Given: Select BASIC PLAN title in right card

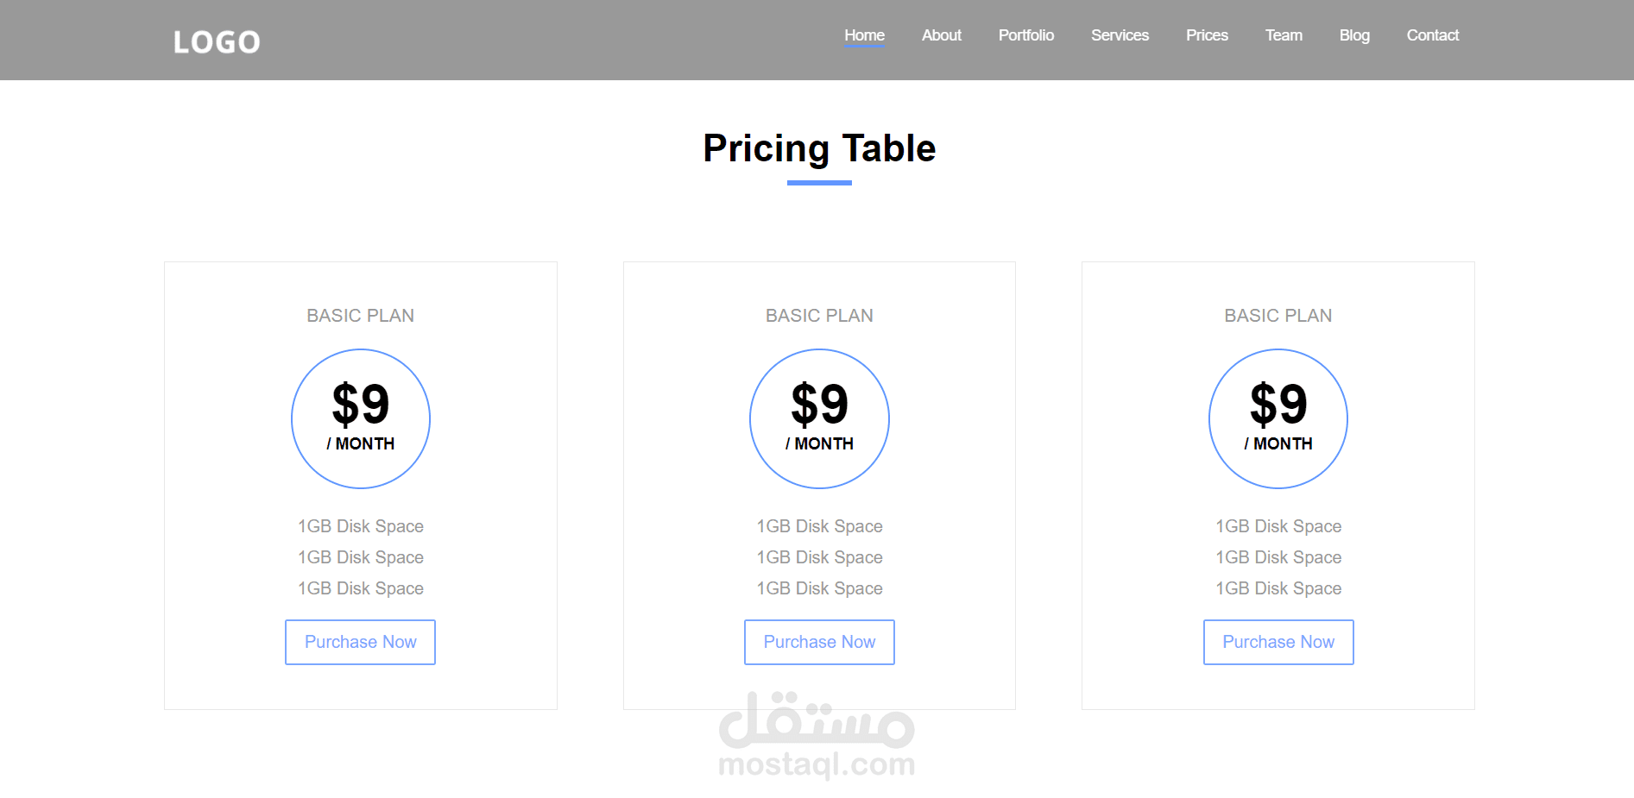Looking at the screenshot, I should [x=1278, y=316].
